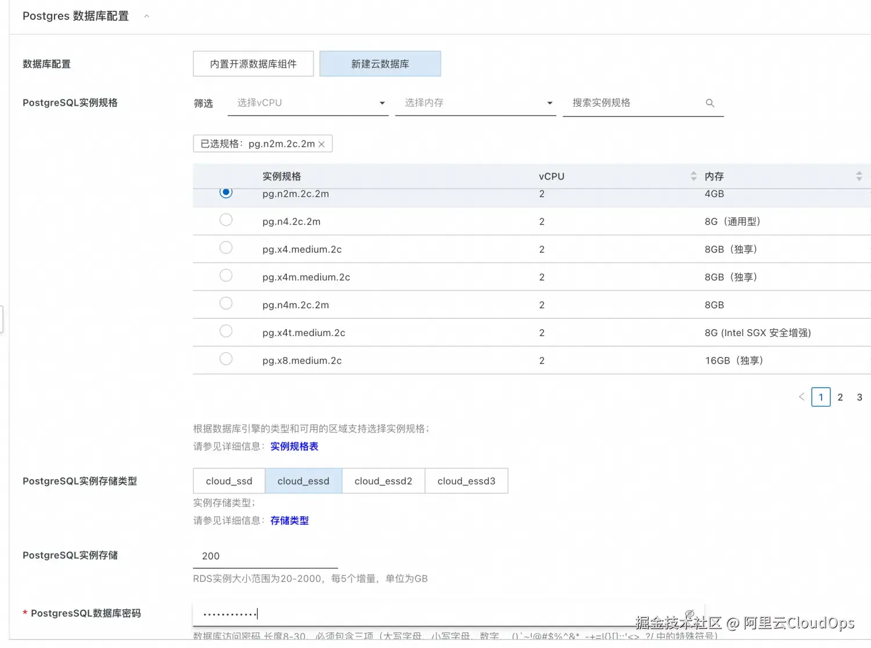Open the 选择vCPU filter dropdown

(308, 103)
